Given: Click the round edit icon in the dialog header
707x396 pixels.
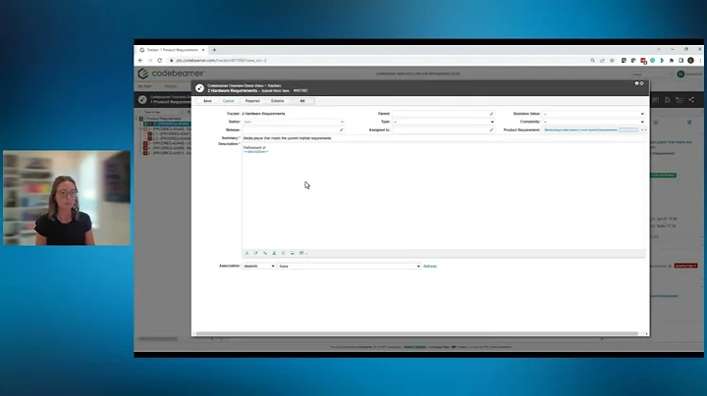Looking at the screenshot, I should [x=199, y=88].
